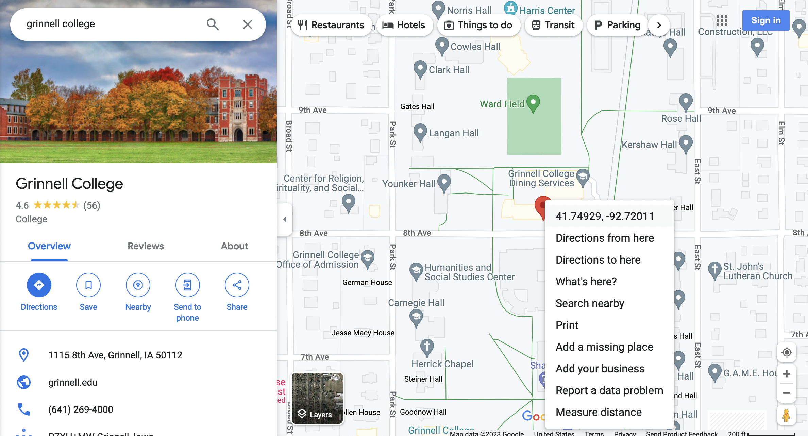This screenshot has height=436, width=808.
Task: Open the Hotels filter chip
Action: tap(404, 25)
